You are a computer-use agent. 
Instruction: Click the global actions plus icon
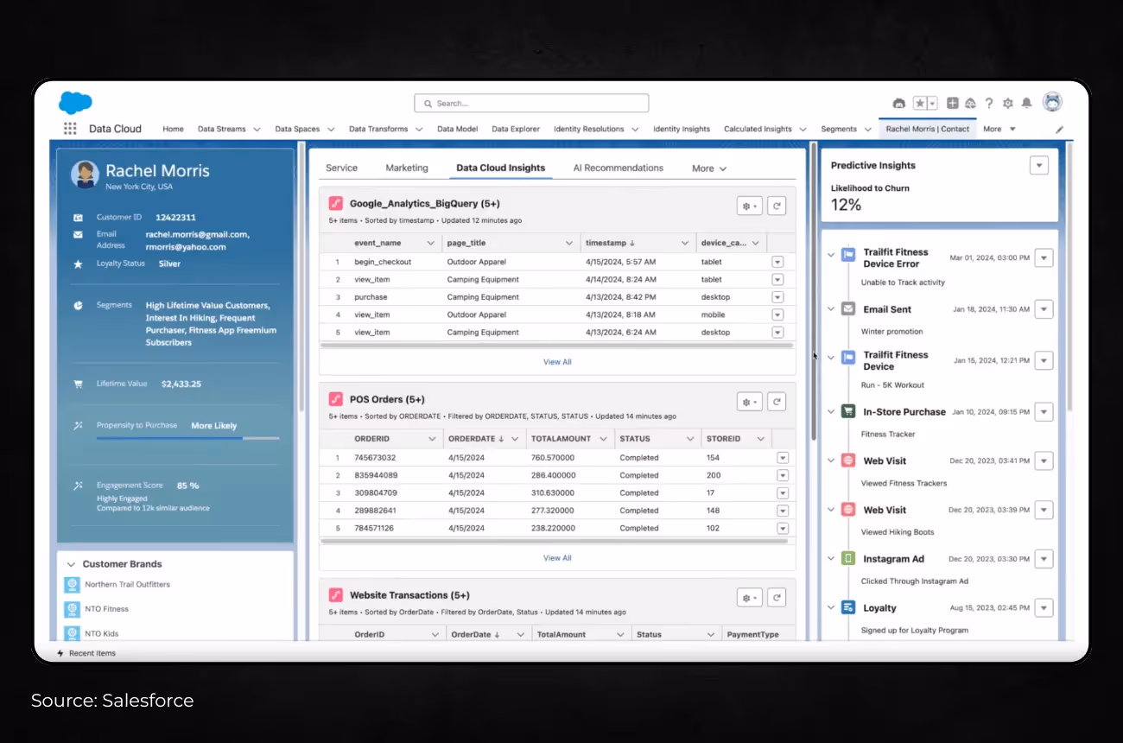pyautogui.click(x=953, y=103)
